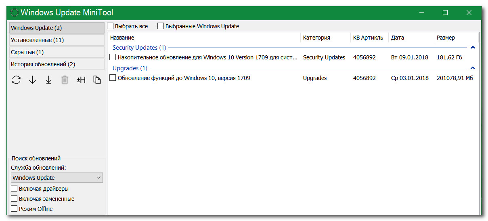
Task: Switch to История обновлений (2) tab
Action: pyautogui.click(x=57, y=64)
